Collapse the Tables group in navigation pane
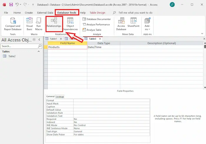Image resolution: width=206 pixels, height=144 pixels. point(39,51)
